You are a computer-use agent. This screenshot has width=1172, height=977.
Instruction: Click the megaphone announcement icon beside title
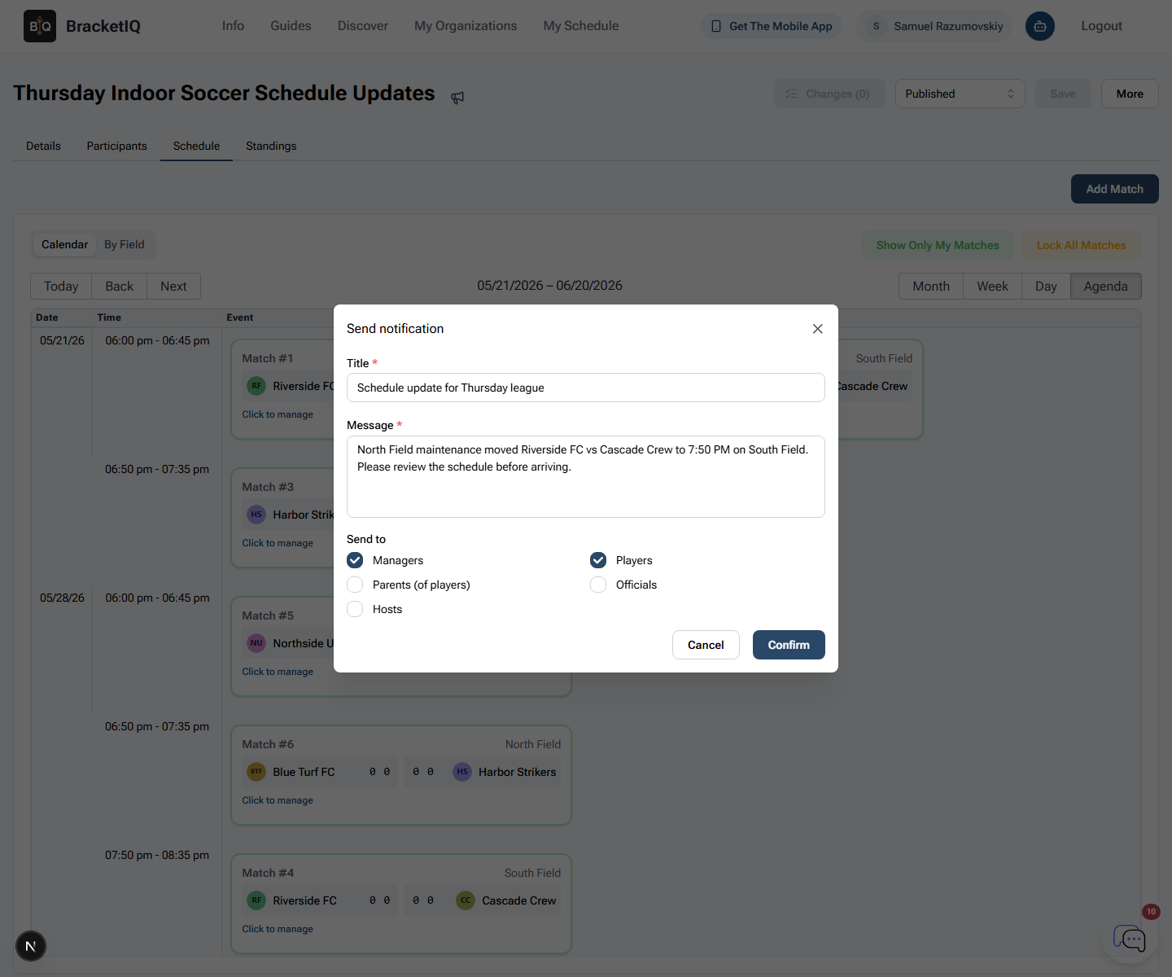tap(457, 98)
